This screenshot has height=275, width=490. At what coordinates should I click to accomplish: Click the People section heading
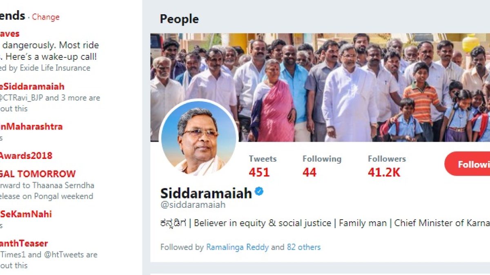[x=179, y=19]
